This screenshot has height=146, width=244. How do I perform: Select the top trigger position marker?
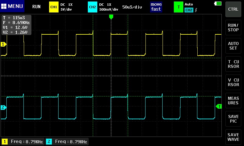(111, 17)
